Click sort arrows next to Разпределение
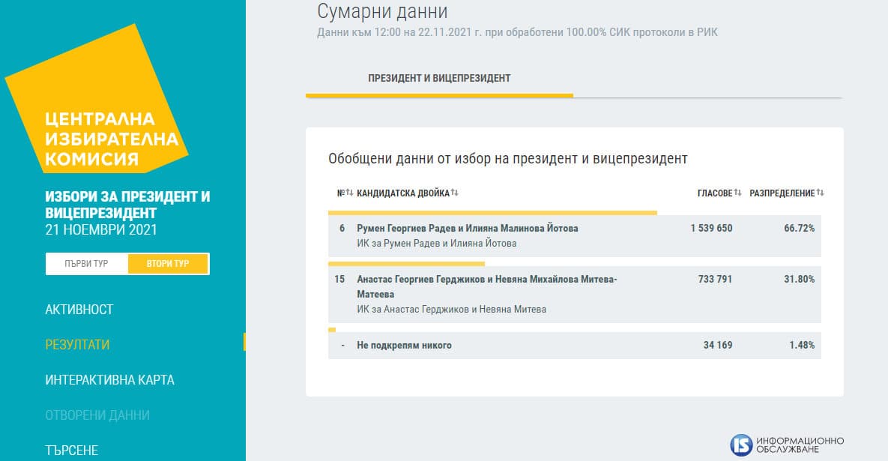Image resolution: width=888 pixels, height=461 pixels. pos(820,193)
